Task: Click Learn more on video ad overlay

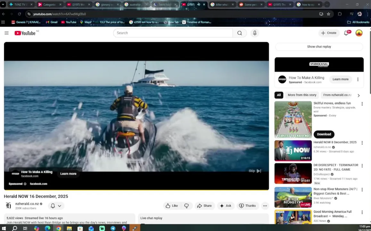Action: point(68,174)
